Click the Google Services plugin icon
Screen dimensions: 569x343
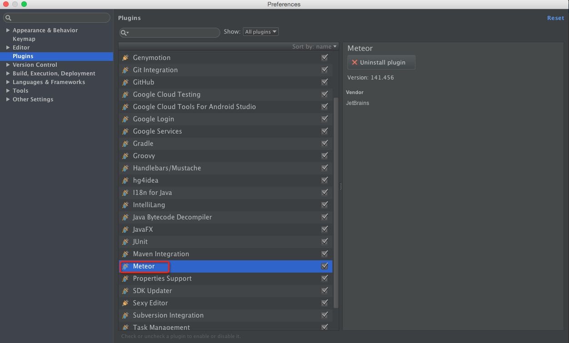(x=125, y=131)
